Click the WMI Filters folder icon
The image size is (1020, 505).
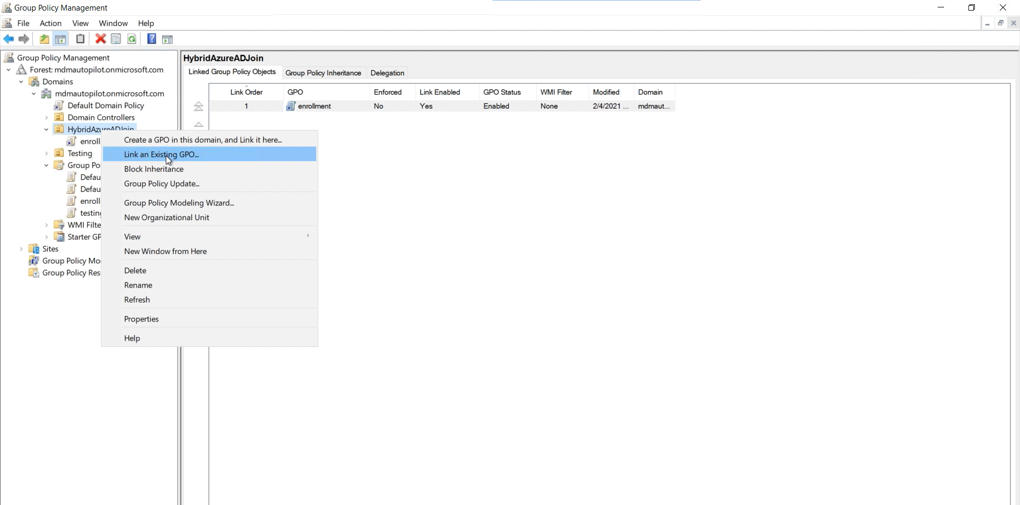(x=59, y=225)
